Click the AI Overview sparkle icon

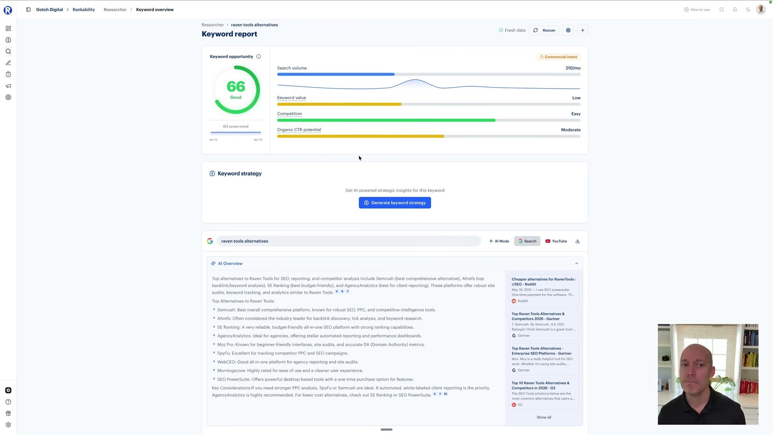point(213,264)
